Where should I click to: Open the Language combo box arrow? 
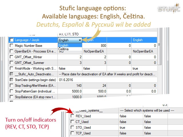(x=80, y=40)
